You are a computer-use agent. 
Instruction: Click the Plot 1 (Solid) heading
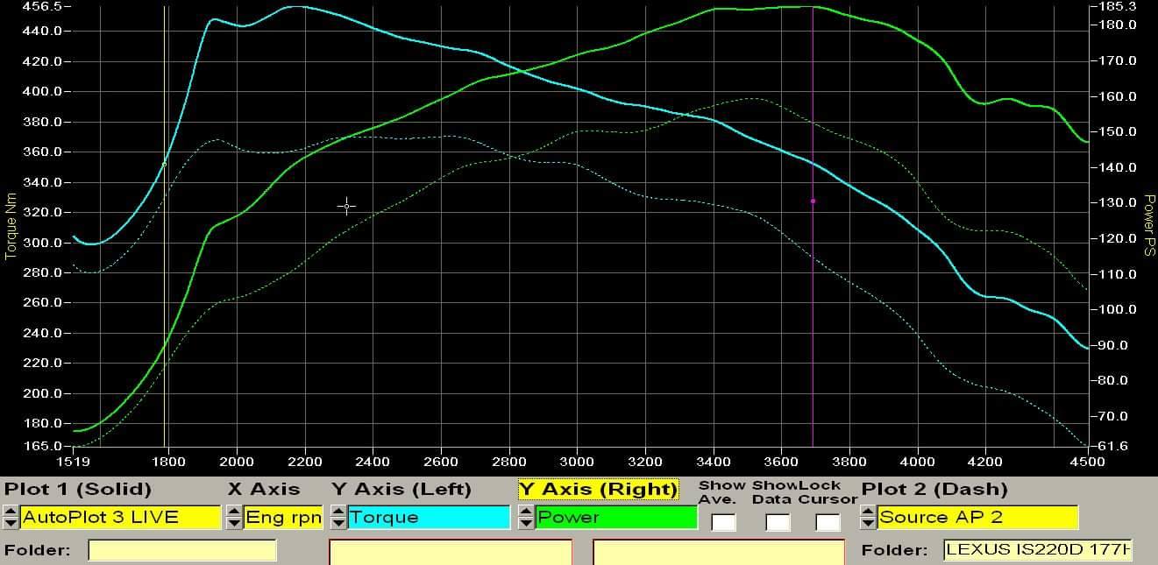pos(79,489)
